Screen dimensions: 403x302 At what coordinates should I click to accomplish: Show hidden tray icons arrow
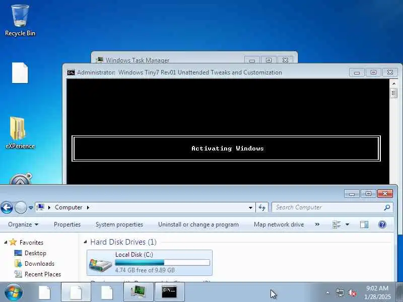click(x=328, y=292)
